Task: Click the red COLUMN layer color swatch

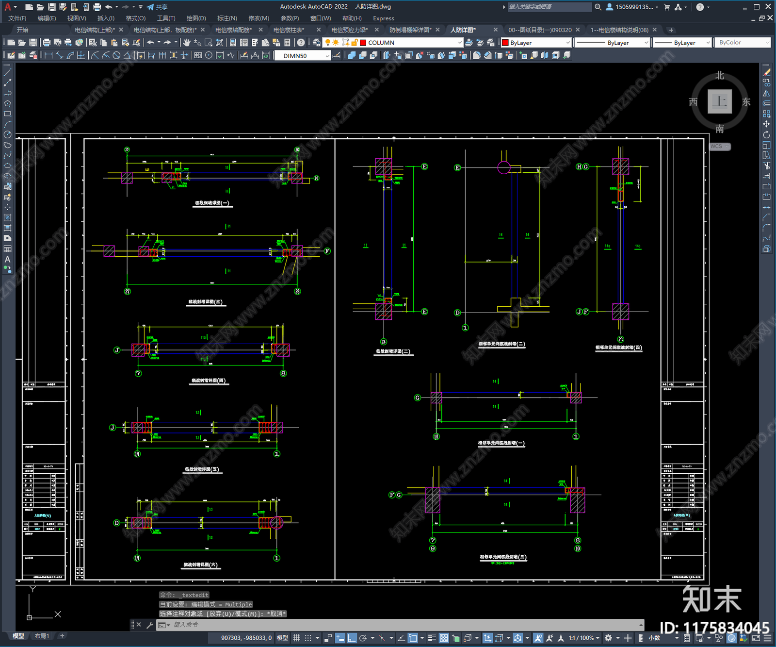Action: (363, 43)
